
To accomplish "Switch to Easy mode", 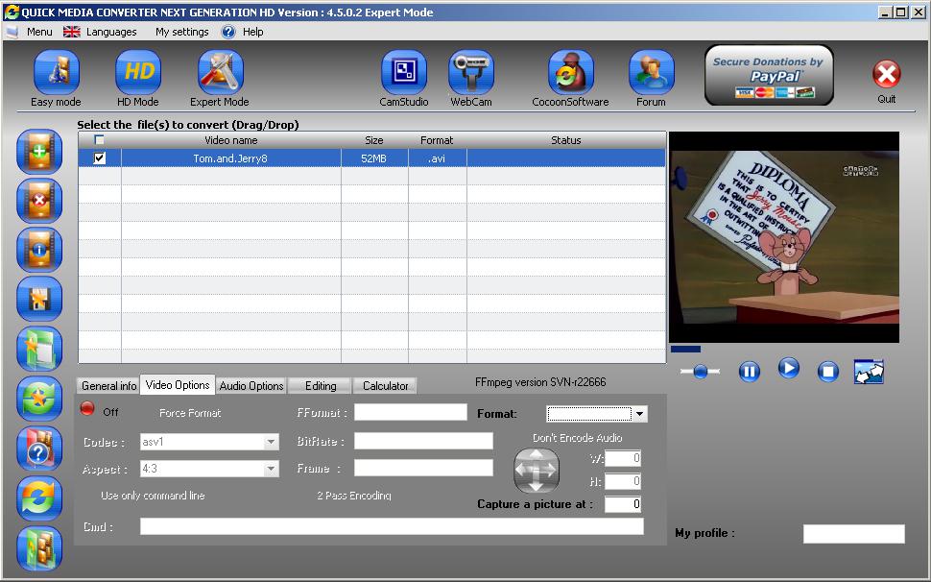I will pyautogui.click(x=56, y=72).
